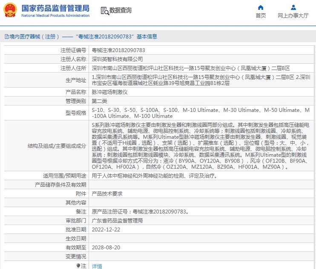This screenshot has height=269, width=316.
Task: Click the 附件 label
Action: pyautogui.click(x=81, y=193)
